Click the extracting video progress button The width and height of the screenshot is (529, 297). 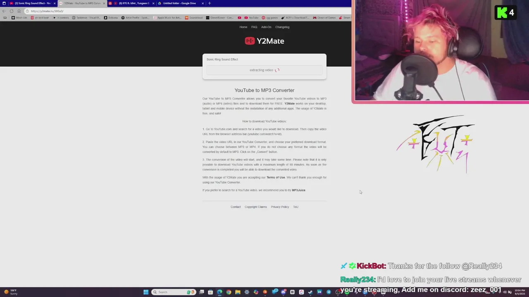pyautogui.click(x=264, y=70)
